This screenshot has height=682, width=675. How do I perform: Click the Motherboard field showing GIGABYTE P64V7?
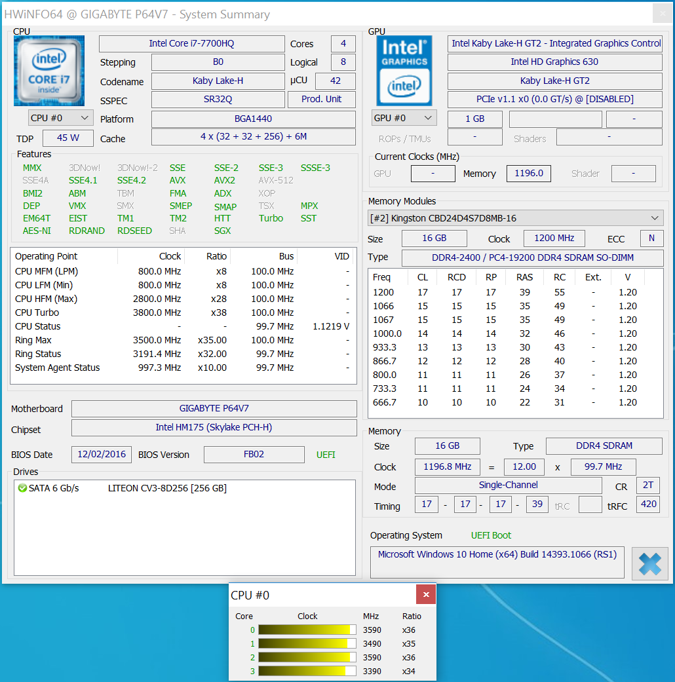tap(214, 408)
